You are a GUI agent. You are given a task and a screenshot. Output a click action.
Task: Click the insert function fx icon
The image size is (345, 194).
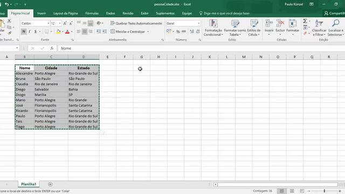[52, 48]
